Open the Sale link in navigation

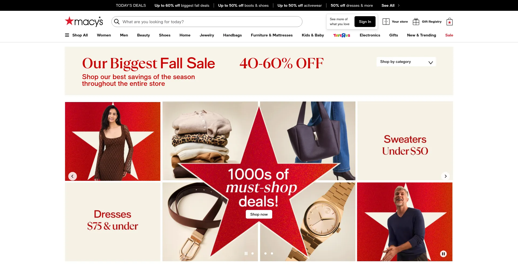click(x=449, y=35)
